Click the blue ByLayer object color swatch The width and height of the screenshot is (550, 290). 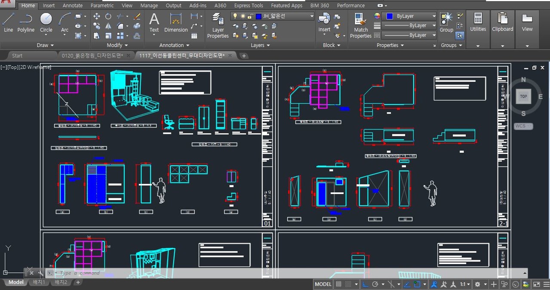390,16
